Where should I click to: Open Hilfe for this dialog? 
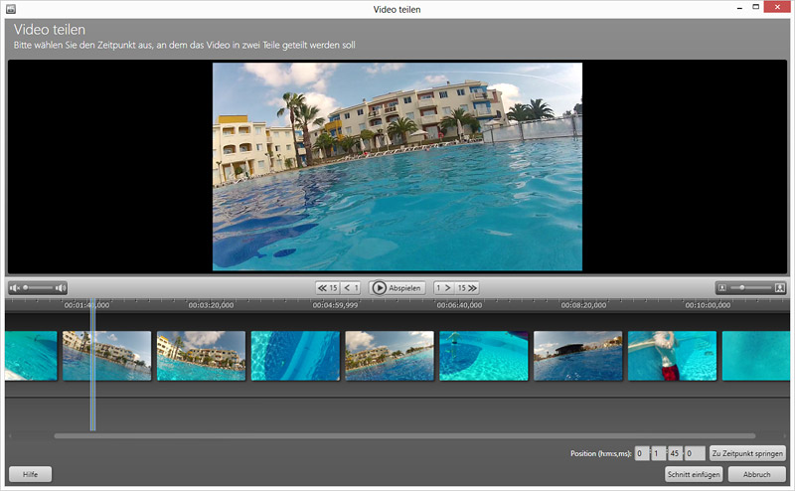tap(30, 474)
